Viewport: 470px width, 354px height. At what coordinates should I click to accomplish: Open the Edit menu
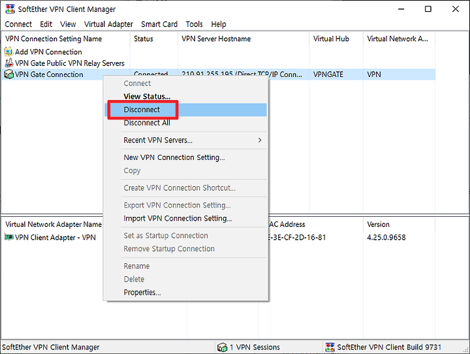click(46, 24)
